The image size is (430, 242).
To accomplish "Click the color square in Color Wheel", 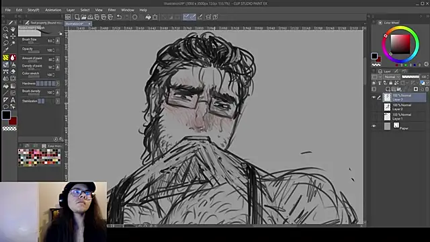I will 400,44.
